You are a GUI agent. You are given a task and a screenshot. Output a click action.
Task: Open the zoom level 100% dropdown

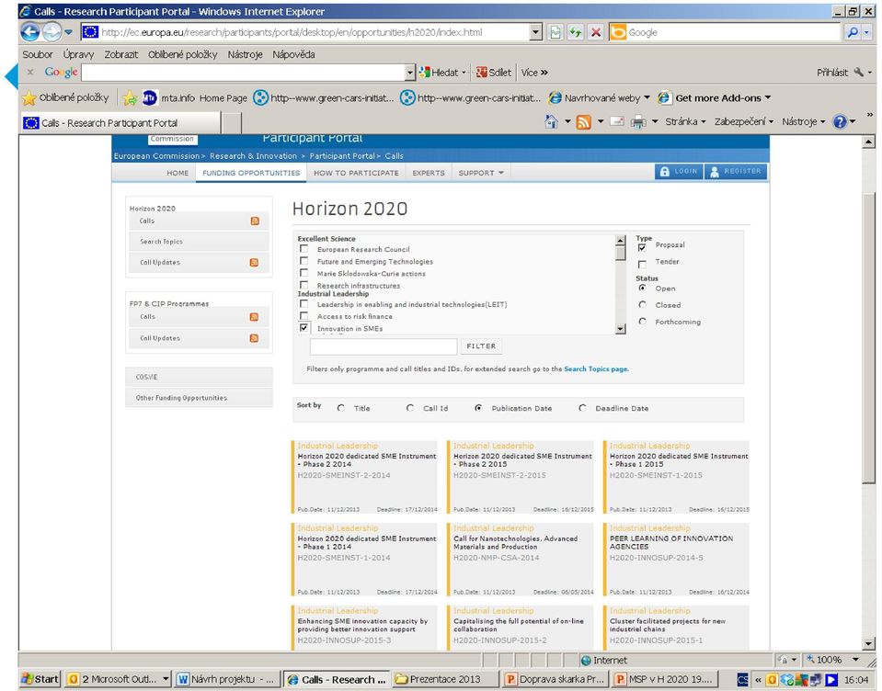pos(855,660)
